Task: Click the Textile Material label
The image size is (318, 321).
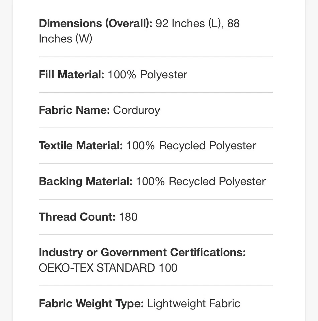Action: pyautogui.click(x=81, y=146)
